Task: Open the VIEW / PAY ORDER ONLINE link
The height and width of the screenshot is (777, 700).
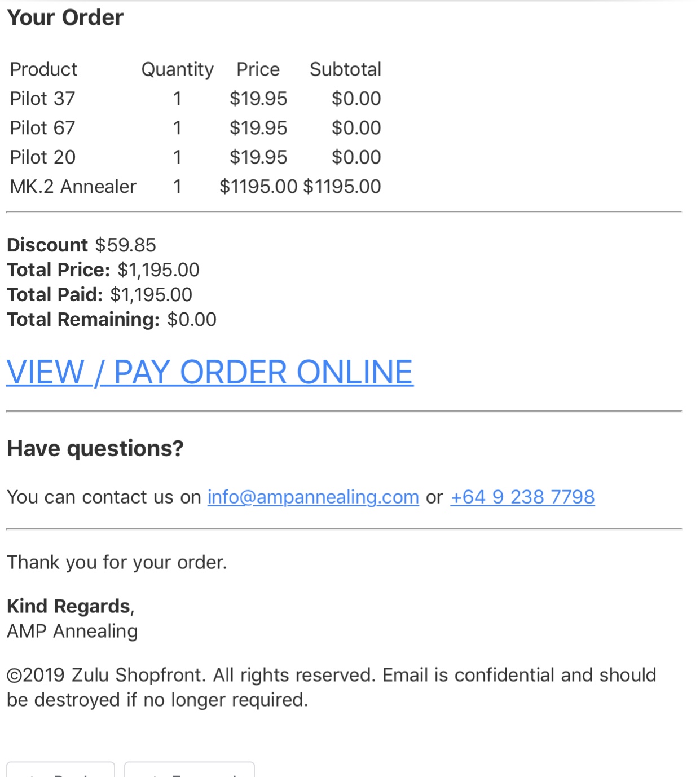Action: pos(210,372)
